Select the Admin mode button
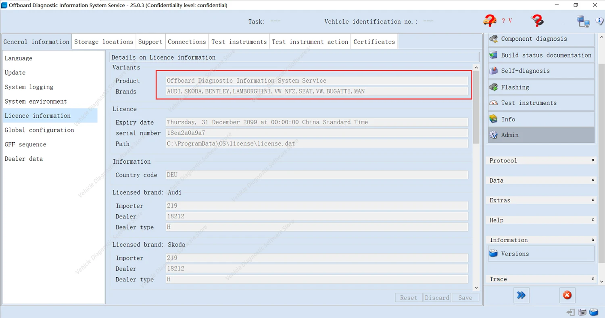Image resolution: width=605 pixels, height=318 pixels. [x=541, y=135]
